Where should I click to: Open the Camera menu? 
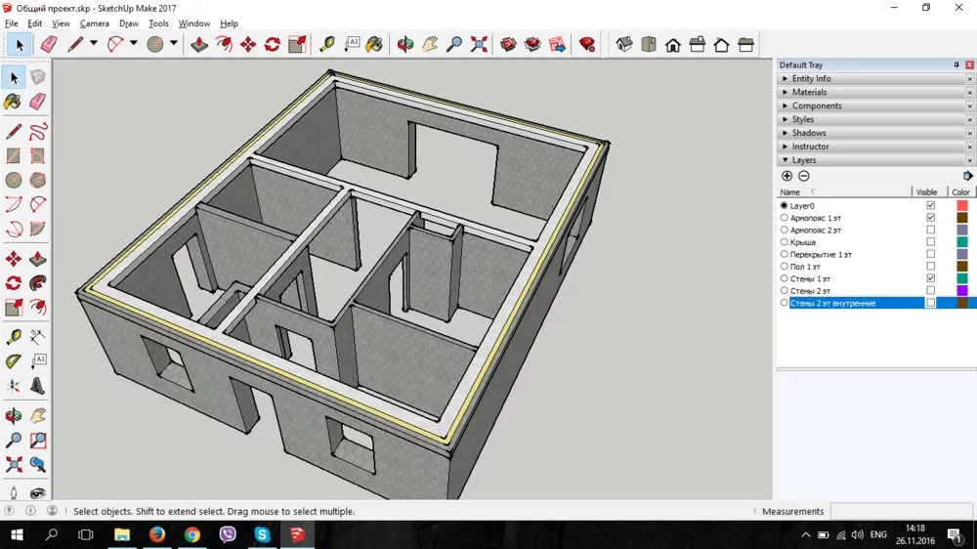point(94,23)
